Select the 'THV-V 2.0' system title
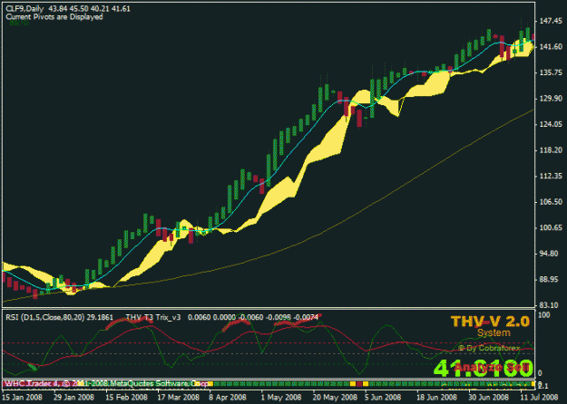This screenshot has width=567, height=404. pos(490,322)
